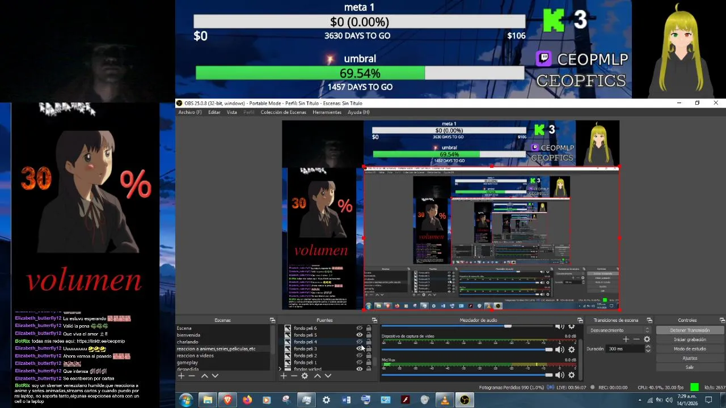The width and height of the screenshot is (726, 408).
Task: Undock the Transiciones de escena panel
Action: 649,320
